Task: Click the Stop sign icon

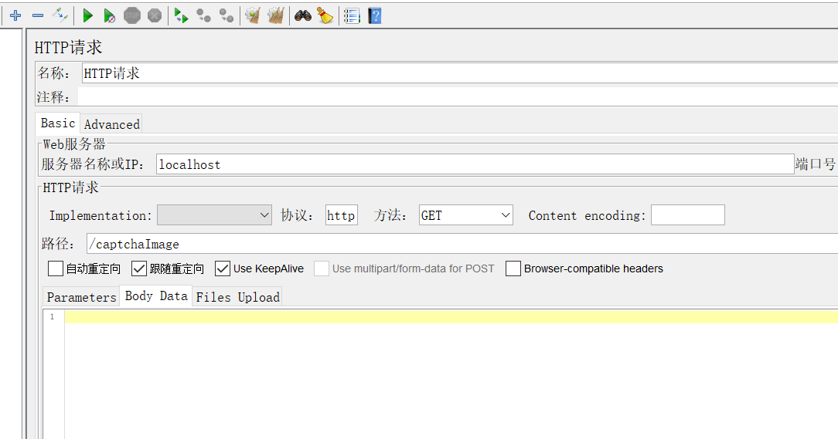Action: coord(132,15)
